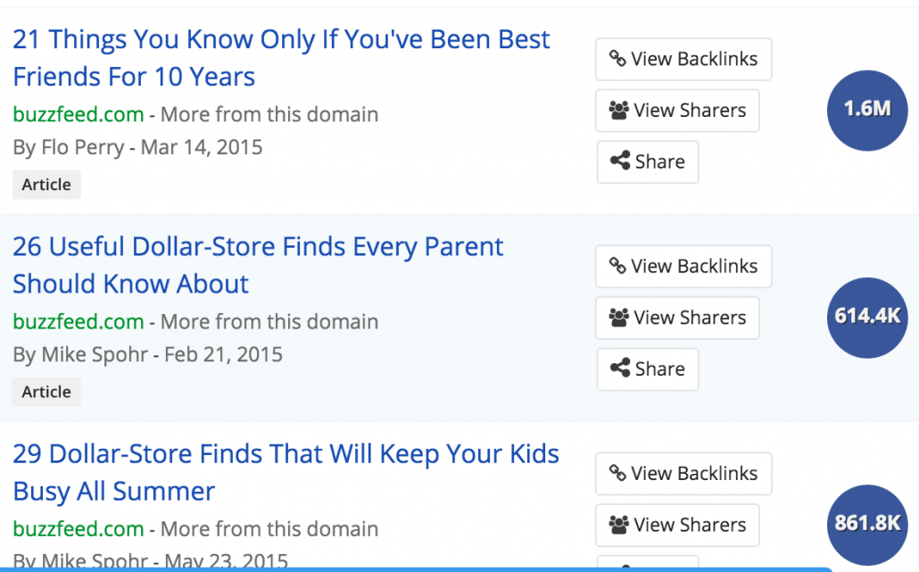The width and height of the screenshot is (919, 572).
Task: View Backlinks for 26 Useful Dollar-Store Finds
Action: (683, 267)
